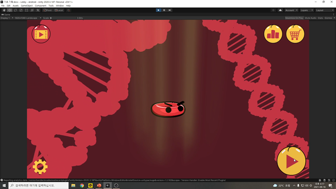Select the Rect tool
This screenshot has height=189, width=336.
tap(26, 10)
